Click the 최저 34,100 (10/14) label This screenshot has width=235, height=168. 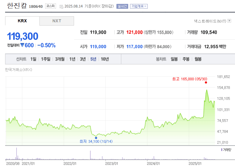[96, 141]
